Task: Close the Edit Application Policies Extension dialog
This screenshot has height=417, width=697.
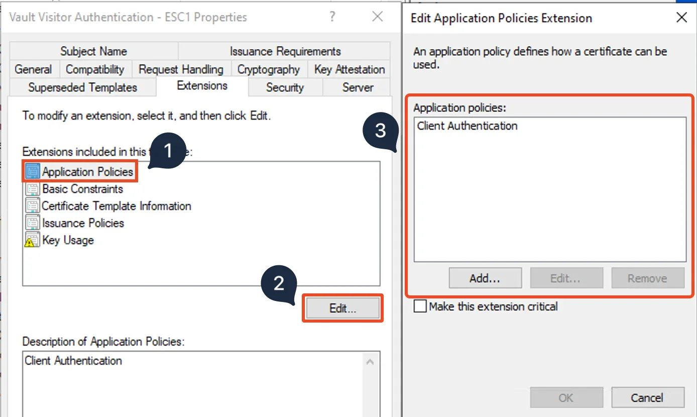Action: 681,18
